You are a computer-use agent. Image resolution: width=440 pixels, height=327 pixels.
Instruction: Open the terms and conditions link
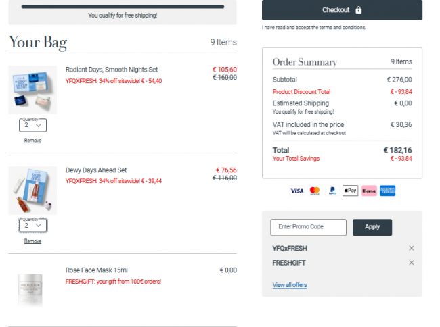coord(342,28)
